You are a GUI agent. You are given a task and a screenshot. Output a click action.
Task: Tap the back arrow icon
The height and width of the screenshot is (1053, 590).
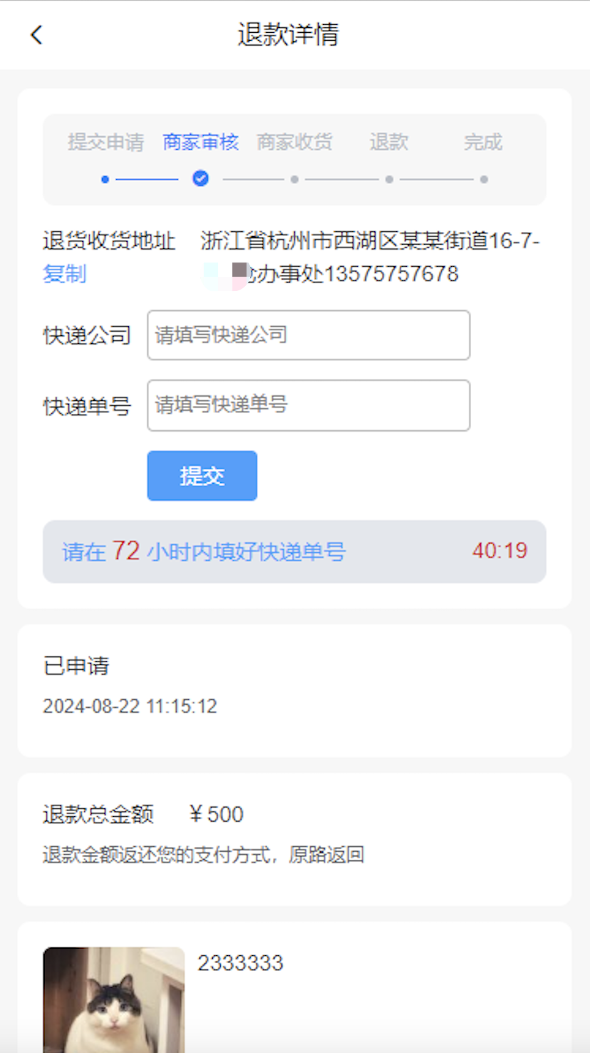pos(36,35)
